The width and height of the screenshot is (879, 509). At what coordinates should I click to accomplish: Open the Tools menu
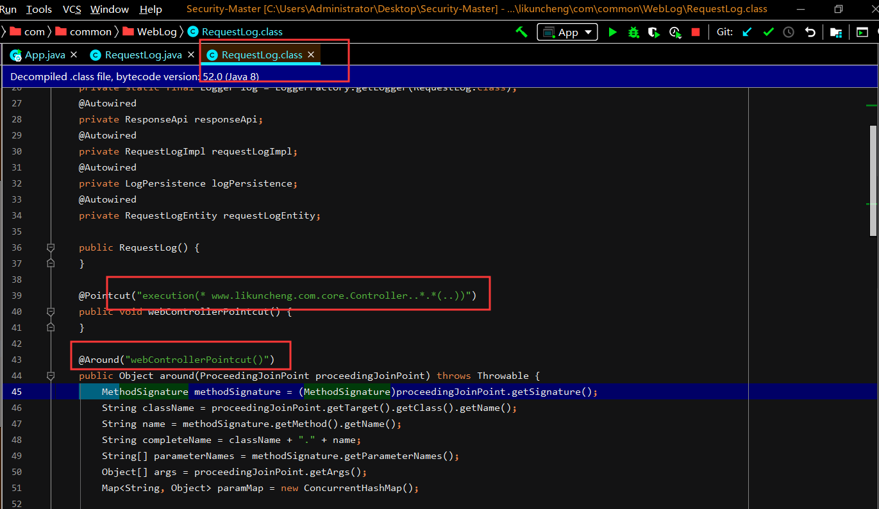[39, 9]
